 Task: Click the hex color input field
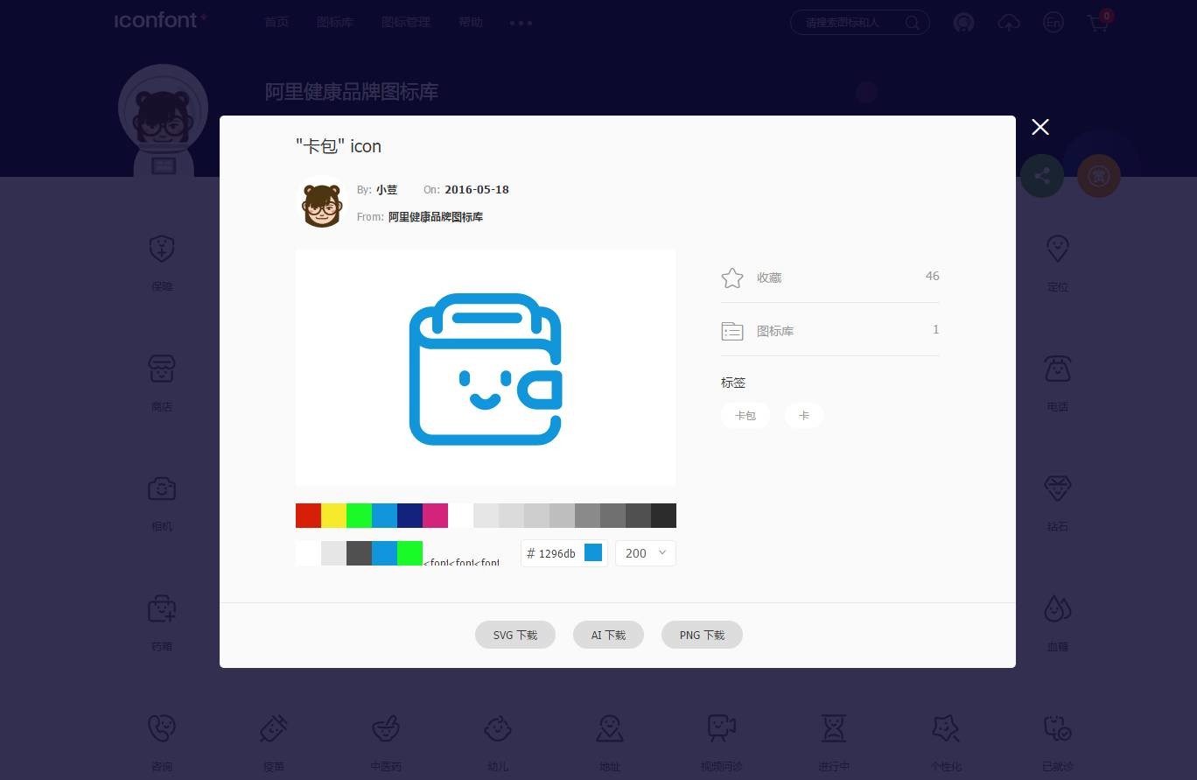pyautogui.click(x=556, y=553)
